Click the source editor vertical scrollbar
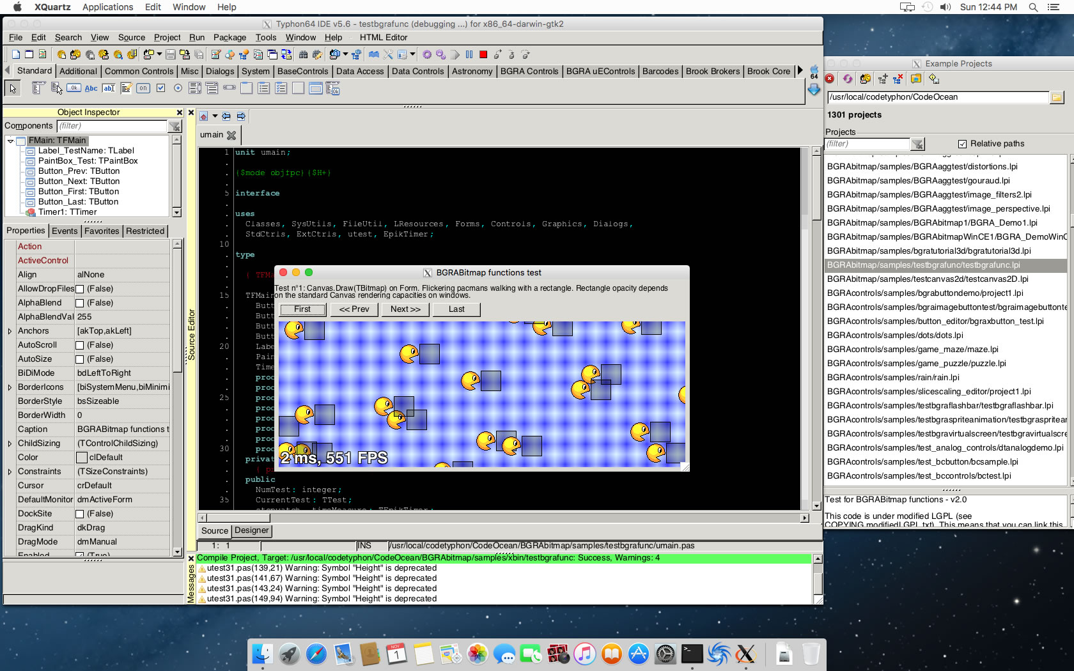 (816, 329)
